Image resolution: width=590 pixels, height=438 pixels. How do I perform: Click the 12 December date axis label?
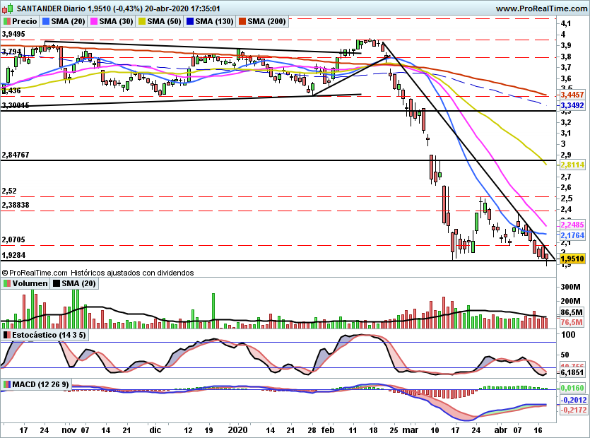click(188, 430)
